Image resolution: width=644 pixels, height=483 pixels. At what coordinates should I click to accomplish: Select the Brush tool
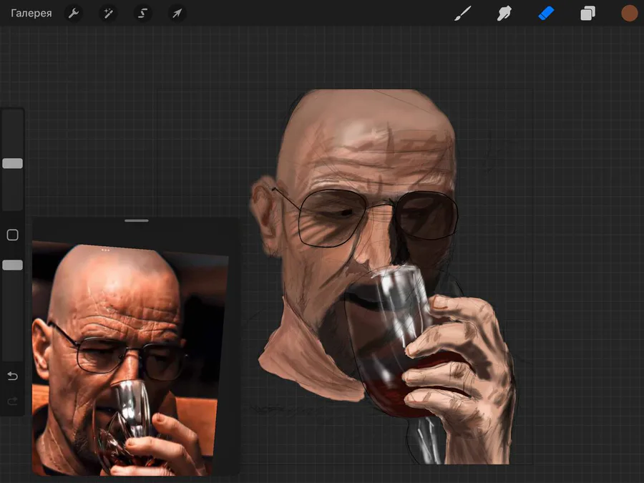point(463,13)
